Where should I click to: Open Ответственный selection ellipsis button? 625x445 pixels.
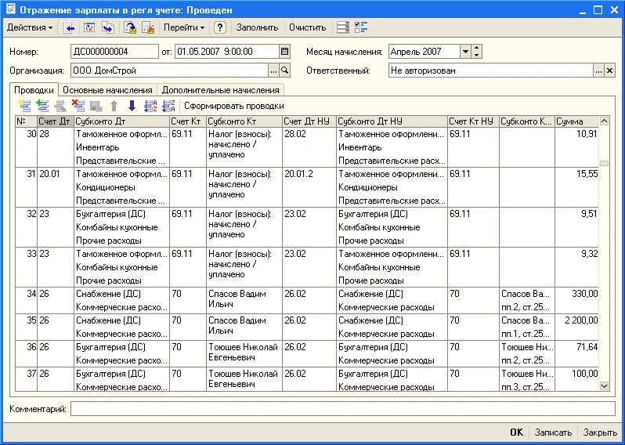pyautogui.click(x=598, y=71)
